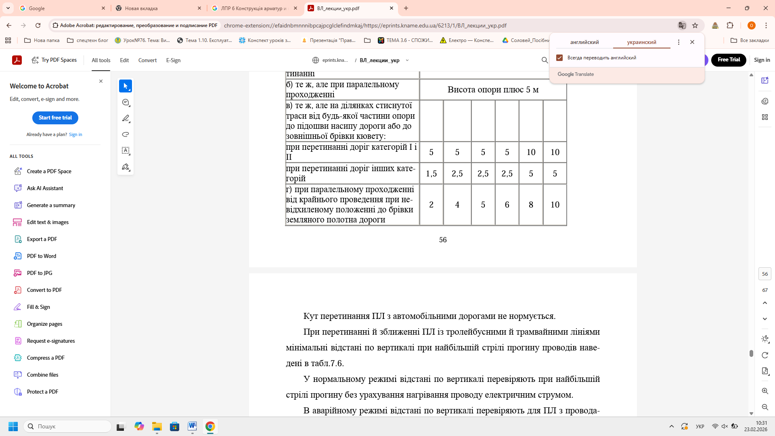
Task: Click the document vertical scrollbar thumb
Action: [x=751, y=354]
